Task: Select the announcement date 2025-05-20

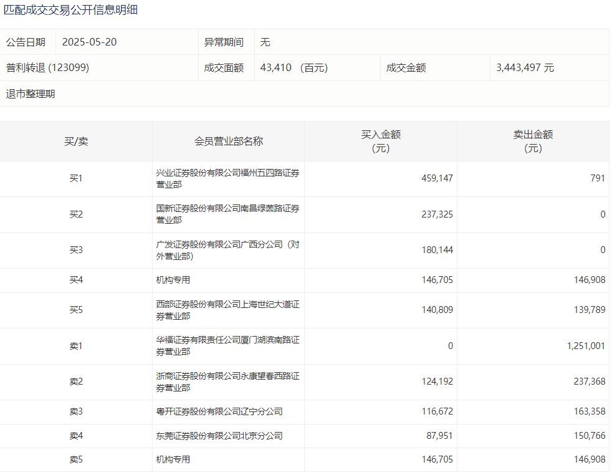Action: [89, 42]
